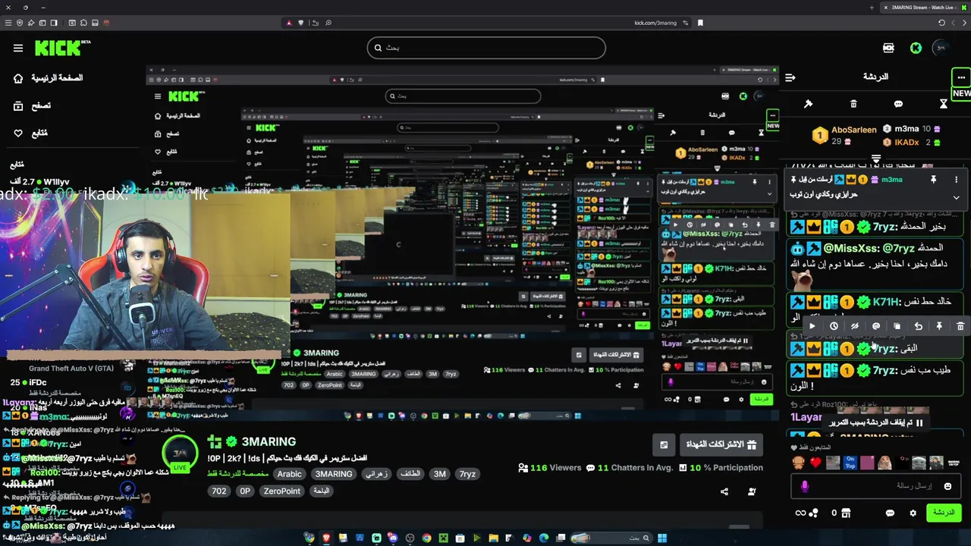Open the 3MARING channel name link
971x546 pixels.
pos(269,441)
